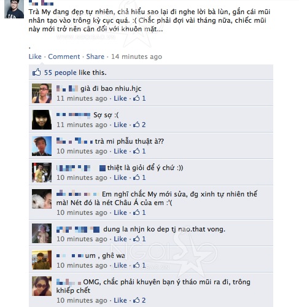The height and width of the screenshot is (307, 299).
Task: Share the main post
Action: 95,56
